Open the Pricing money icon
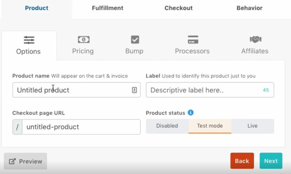This screenshot has height=174, width=291. (x=83, y=39)
